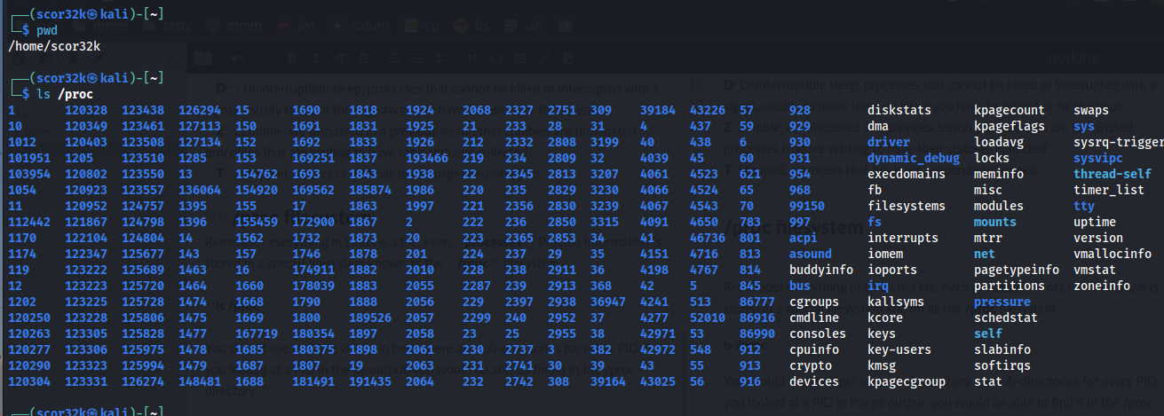
Task: Click the checklist icon in editor toolbar
Action: coord(442,58)
